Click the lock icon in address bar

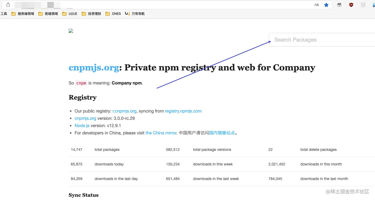8,5
